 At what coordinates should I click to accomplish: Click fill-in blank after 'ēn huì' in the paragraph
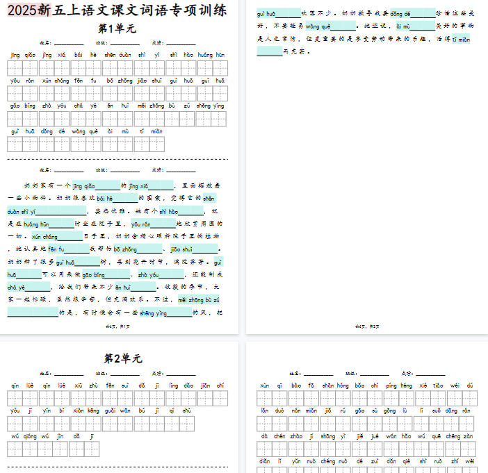pyautogui.click(x=143, y=288)
